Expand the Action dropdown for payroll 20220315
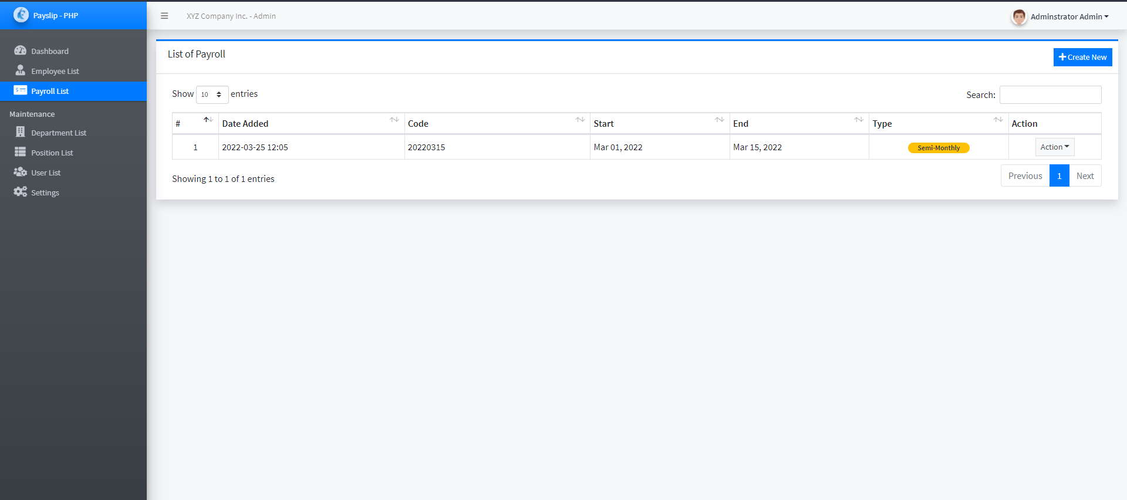Screen dimensions: 1127x500 tap(1054, 147)
